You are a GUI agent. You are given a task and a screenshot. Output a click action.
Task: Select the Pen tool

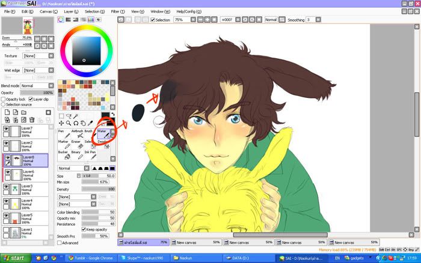[63, 134]
